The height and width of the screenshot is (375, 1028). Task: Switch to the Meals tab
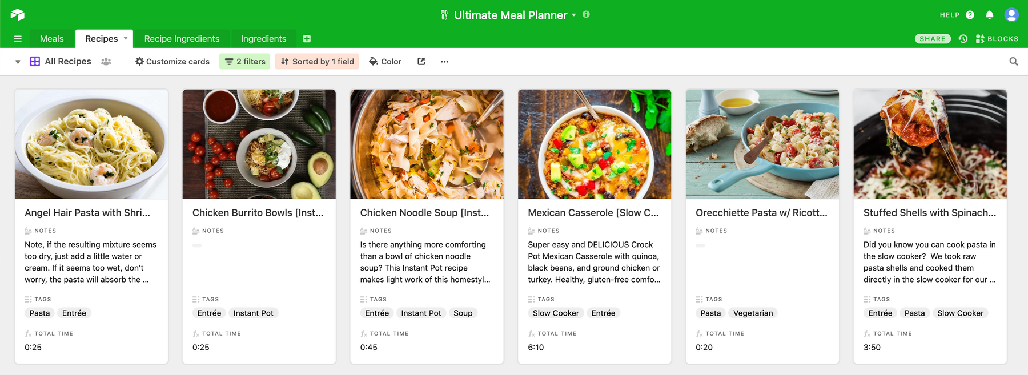(52, 39)
